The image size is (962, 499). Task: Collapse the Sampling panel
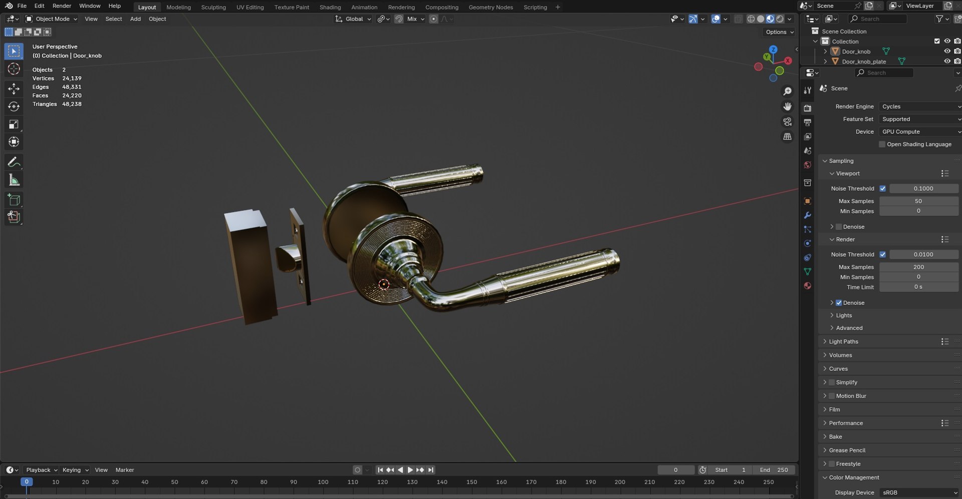point(841,161)
